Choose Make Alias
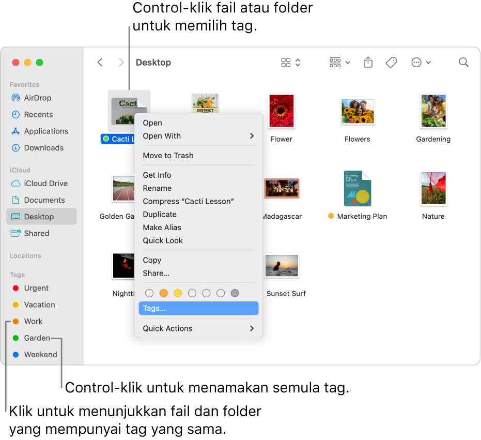This screenshot has width=481, height=440. (198, 227)
